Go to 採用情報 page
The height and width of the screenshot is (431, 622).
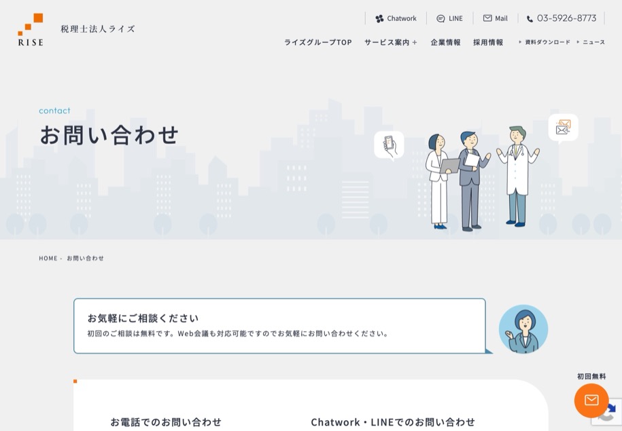pyautogui.click(x=488, y=42)
